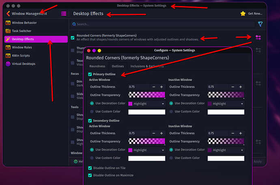Open Secondary Active Window Highlight color dropdown

pyautogui.click(x=146, y=150)
